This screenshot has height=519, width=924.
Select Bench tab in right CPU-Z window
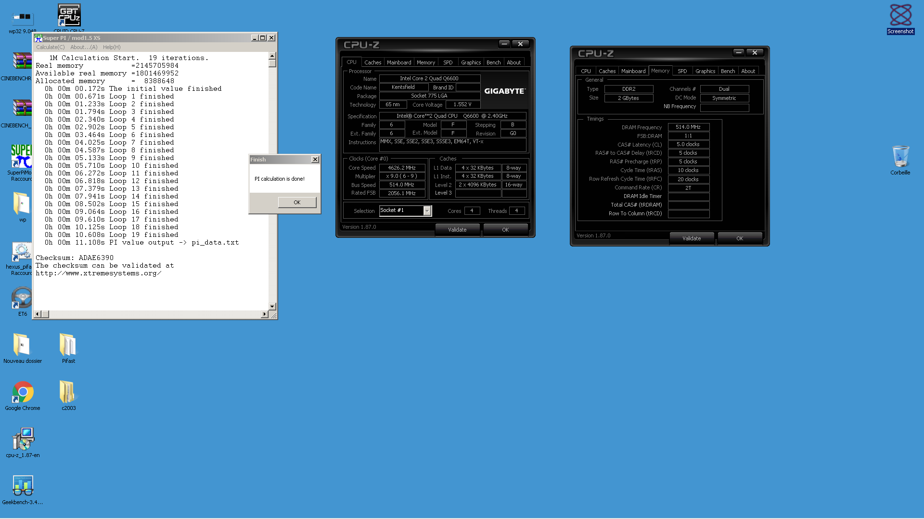(x=728, y=71)
